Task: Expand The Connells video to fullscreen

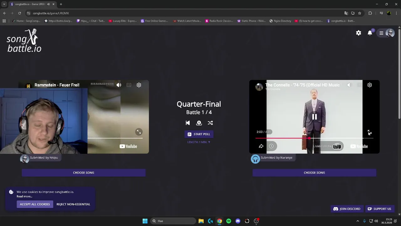Action: click(x=369, y=132)
